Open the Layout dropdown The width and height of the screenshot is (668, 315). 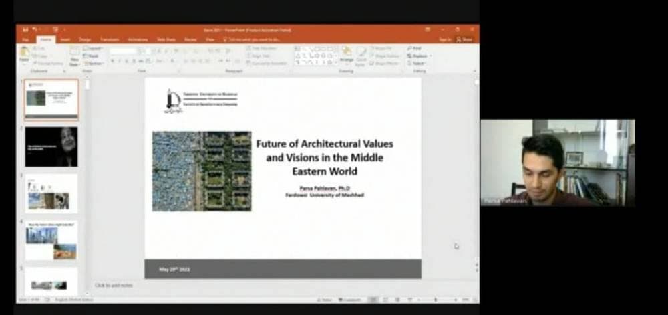tap(93, 49)
